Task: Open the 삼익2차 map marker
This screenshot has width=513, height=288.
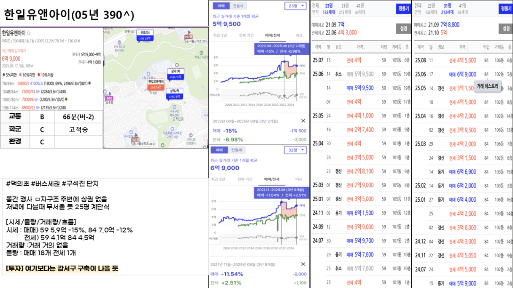Action: [174, 93]
